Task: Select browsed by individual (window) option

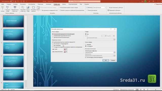Action: (53, 36)
